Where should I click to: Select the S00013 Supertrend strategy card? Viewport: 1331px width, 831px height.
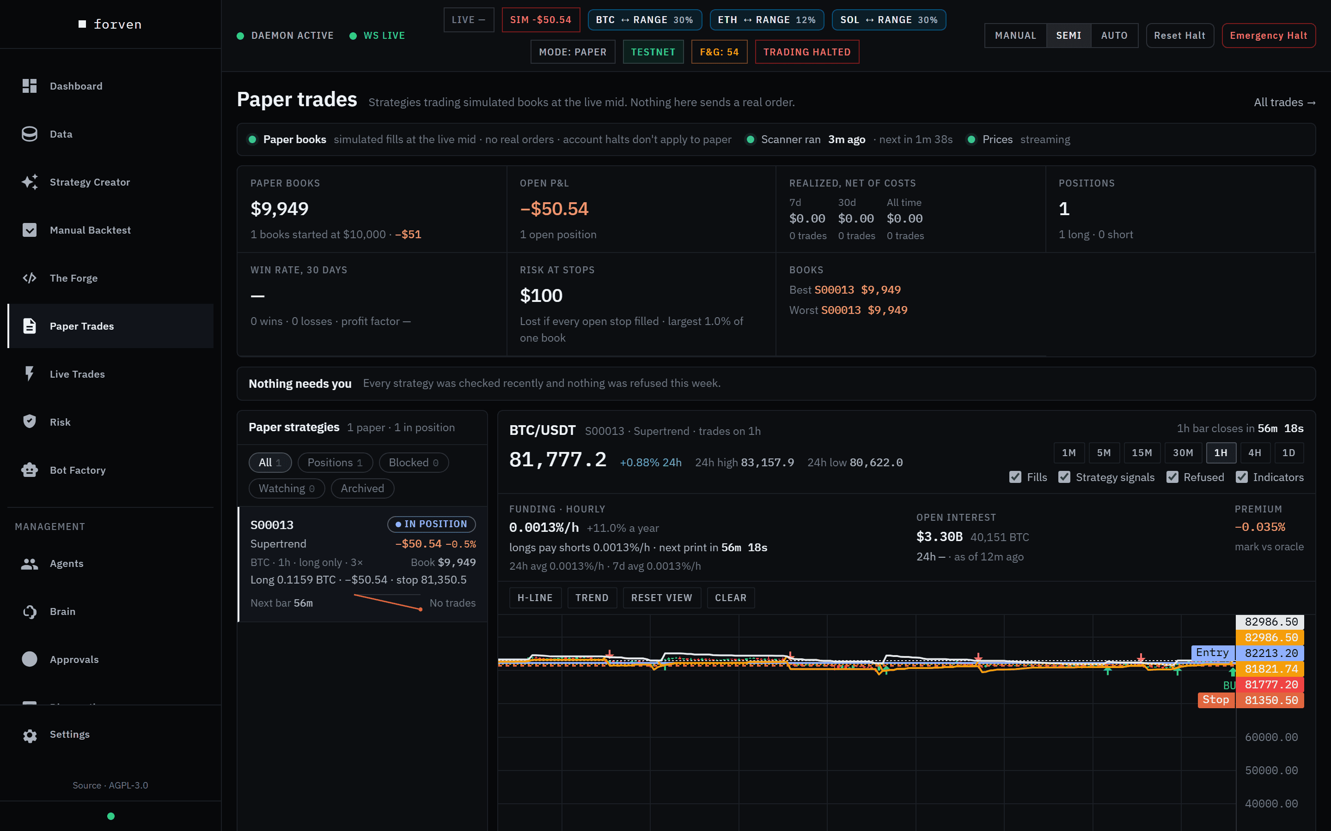(x=363, y=564)
